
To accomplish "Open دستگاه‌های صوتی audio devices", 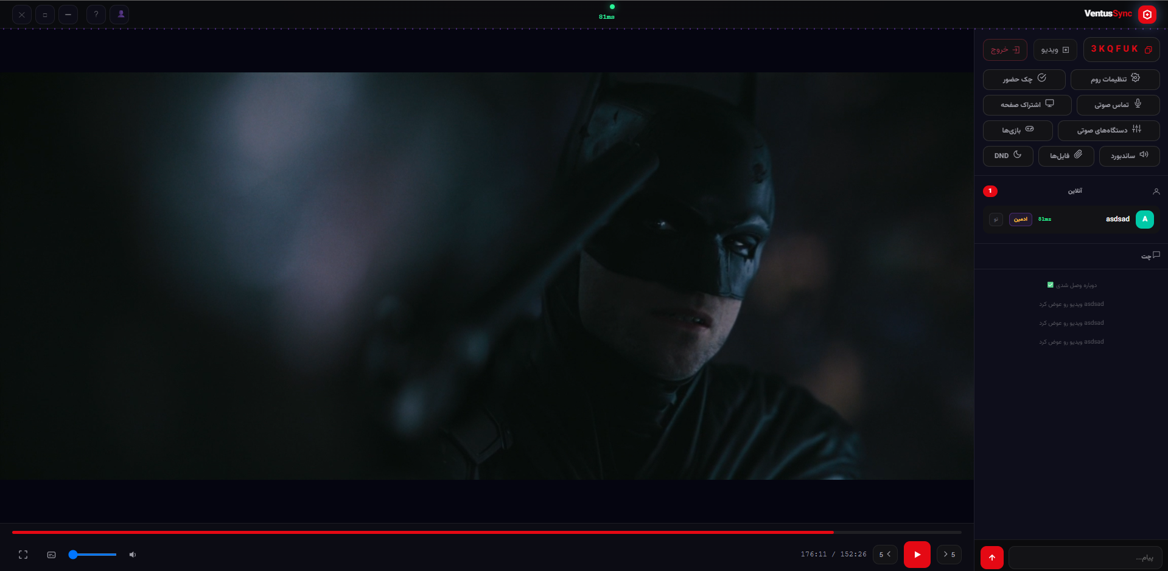I will coord(1109,130).
